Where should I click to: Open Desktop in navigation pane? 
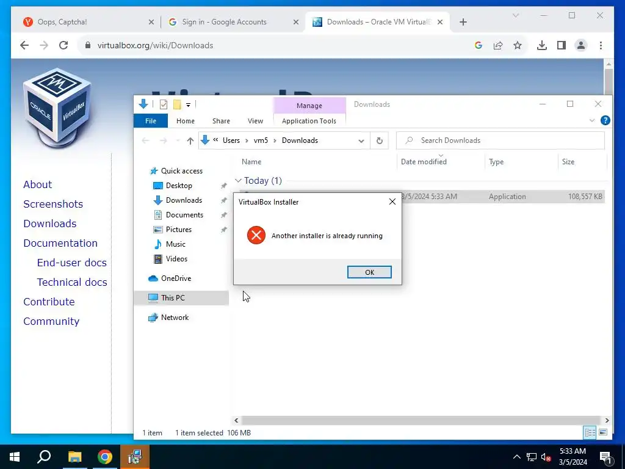(179, 186)
